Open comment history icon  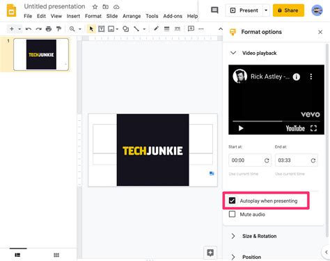click(214, 10)
